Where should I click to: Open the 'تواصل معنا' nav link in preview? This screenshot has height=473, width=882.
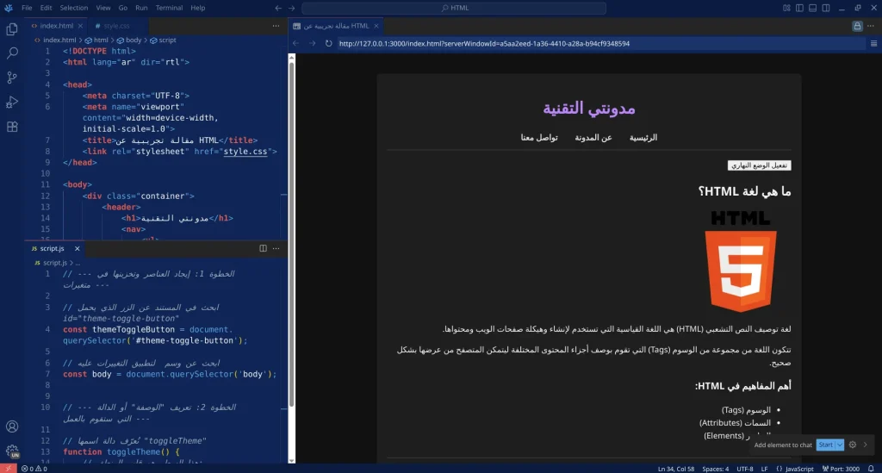(539, 138)
